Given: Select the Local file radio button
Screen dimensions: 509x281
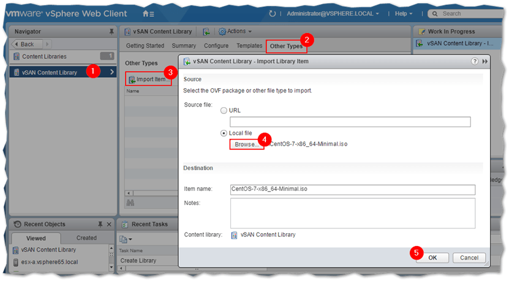Looking at the screenshot, I should point(224,133).
